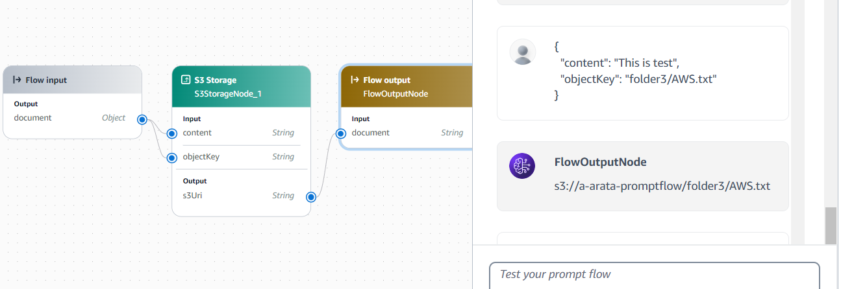Click the Flow output document input port
This screenshot has height=289, width=841.
coord(340,133)
